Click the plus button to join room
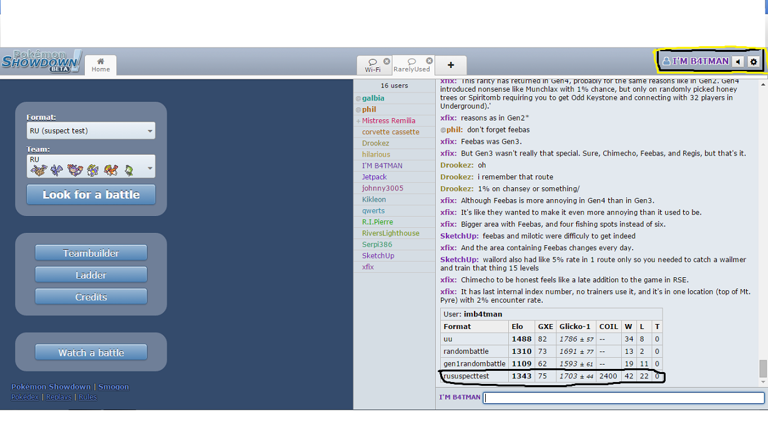The width and height of the screenshot is (768, 432). [451, 65]
